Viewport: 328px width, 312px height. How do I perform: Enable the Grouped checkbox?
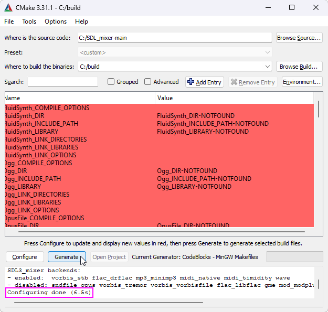click(111, 82)
